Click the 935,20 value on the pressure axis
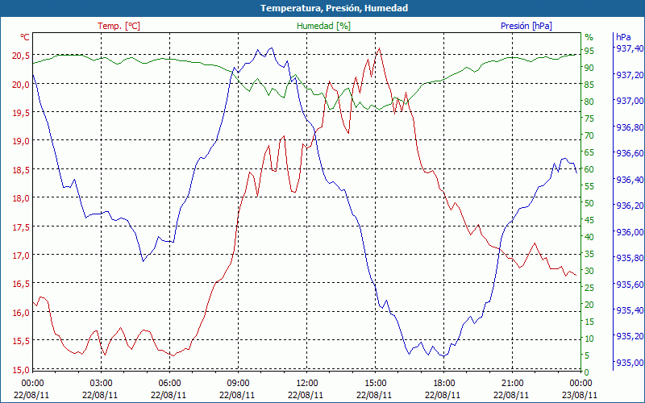This screenshot has width=645, height=403. [x=630, y=336]
